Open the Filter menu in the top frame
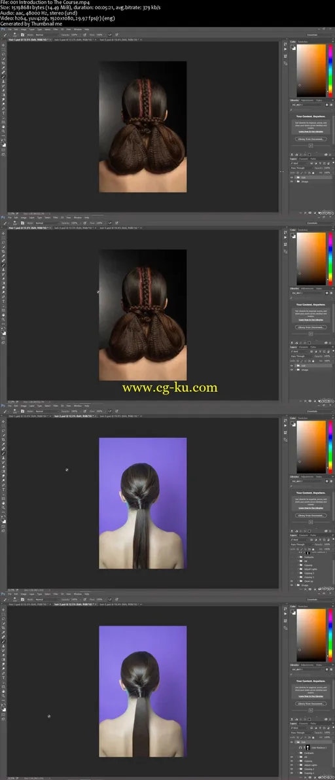This screenshot has height=780, width=335. pyautogui.click(x=55, y=29)
